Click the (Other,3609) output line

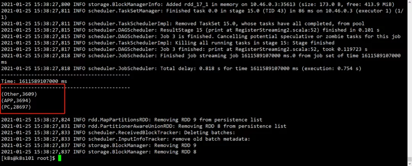19,94
